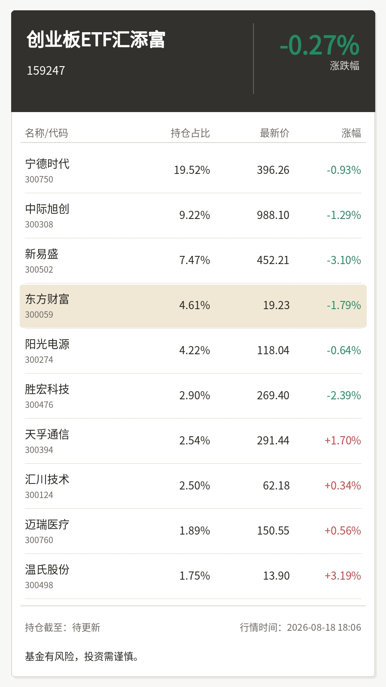The width and height of the screenshot is (386, 687).
Task: Click the 持仓截至 待更新 footer text
Action: point(63,627)
